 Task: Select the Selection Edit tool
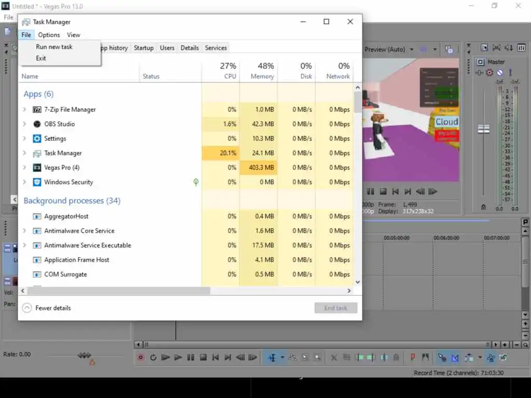305,358
